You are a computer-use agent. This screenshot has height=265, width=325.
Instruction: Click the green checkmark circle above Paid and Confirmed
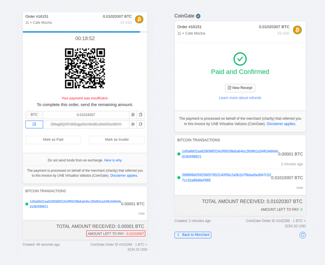click(240, 59)
